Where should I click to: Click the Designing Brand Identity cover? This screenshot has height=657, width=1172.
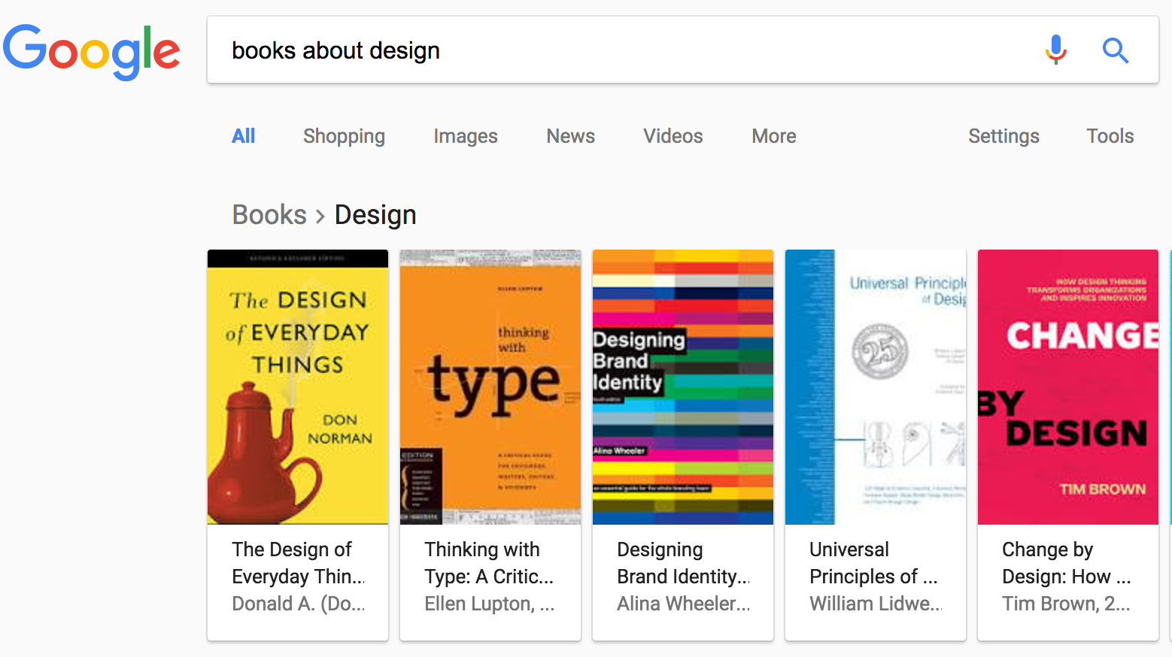point(683,387)
